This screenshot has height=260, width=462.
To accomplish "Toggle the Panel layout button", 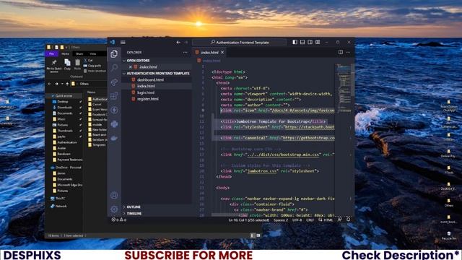I will coord(302,43).
